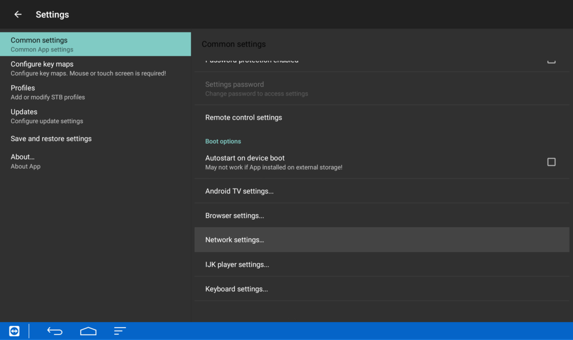Open the TeamViewer QuickSupport icon in navigation bar

pyautogui.click(x=13, y=330)
